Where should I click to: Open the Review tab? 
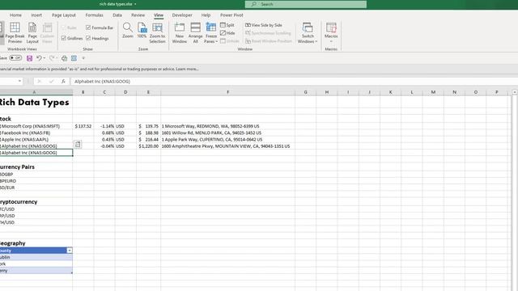[138, 15]
